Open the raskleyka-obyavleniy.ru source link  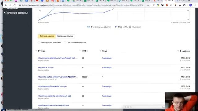pos(54,96)
